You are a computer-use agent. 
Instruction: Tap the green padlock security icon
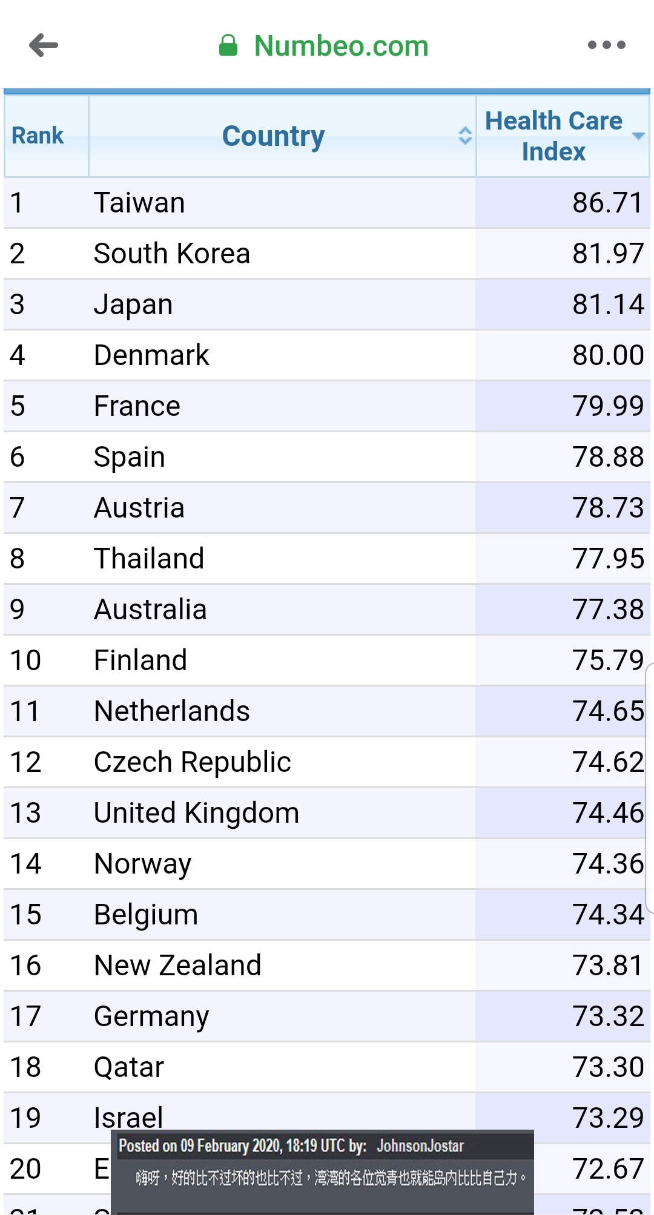[228, 45]
